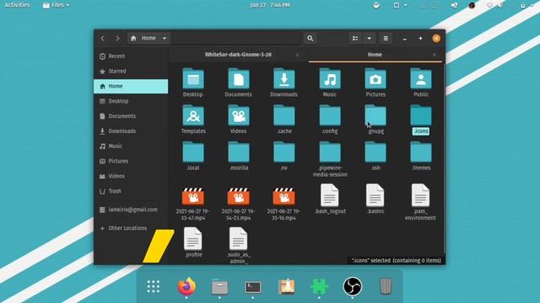Launch Firefox from the dock
This screenshot has height=303, width=540.
[186, 286]
